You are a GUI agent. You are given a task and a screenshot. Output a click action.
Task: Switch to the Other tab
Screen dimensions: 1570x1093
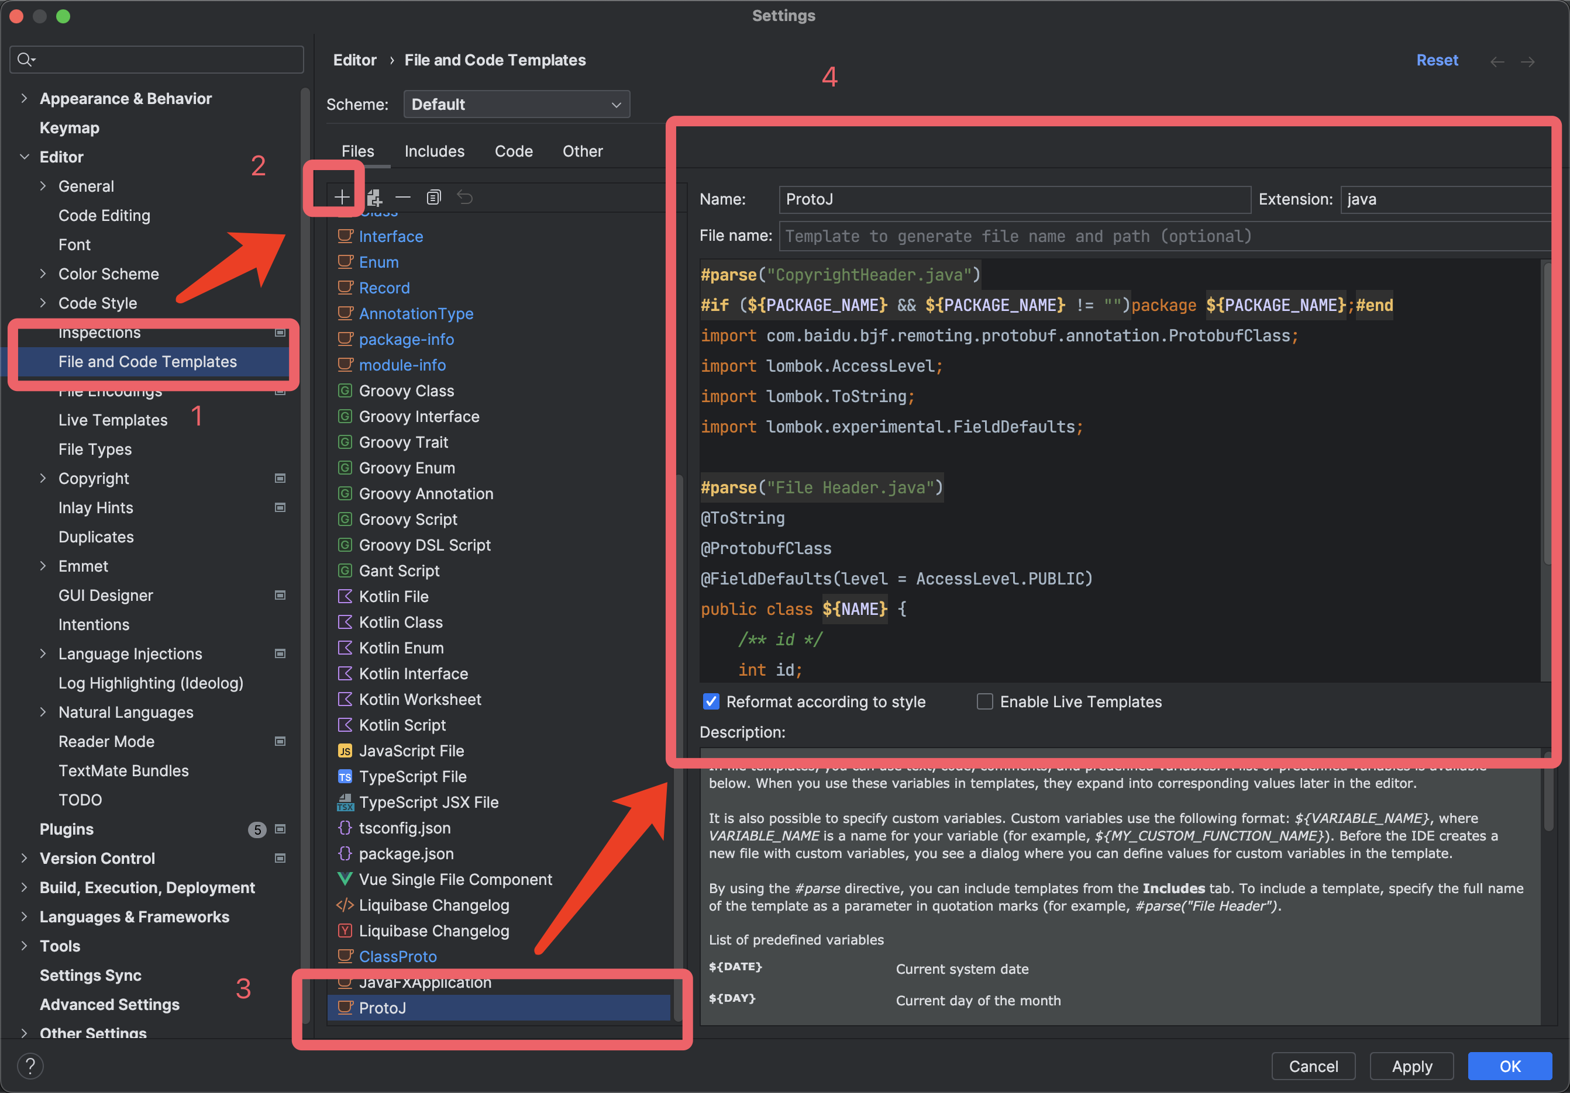tap(583, 151)
